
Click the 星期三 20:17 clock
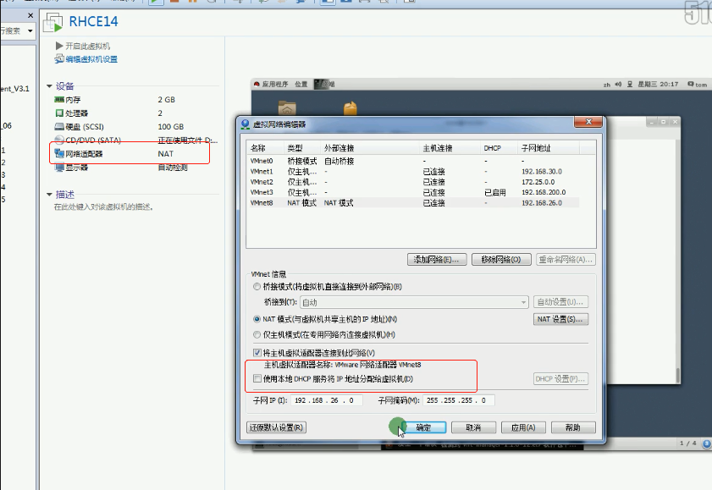(x=658, y=84)
